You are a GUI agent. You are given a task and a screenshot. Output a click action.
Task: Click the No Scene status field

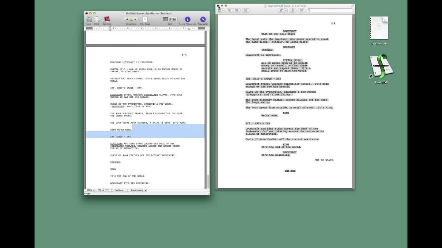point(119,190)
